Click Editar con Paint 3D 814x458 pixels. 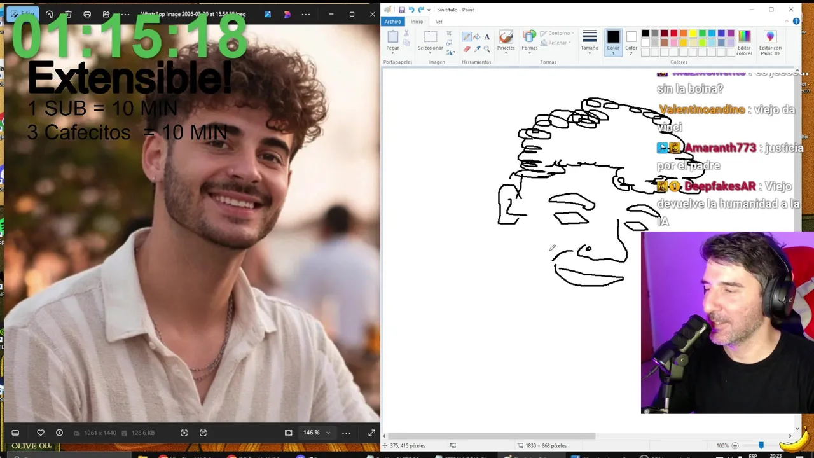click(770, 43)
